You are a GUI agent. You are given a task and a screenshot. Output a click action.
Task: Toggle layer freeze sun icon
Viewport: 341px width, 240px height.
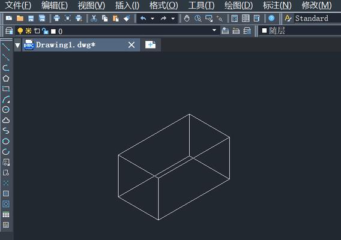pyautogui.click(x=28, y=31)
